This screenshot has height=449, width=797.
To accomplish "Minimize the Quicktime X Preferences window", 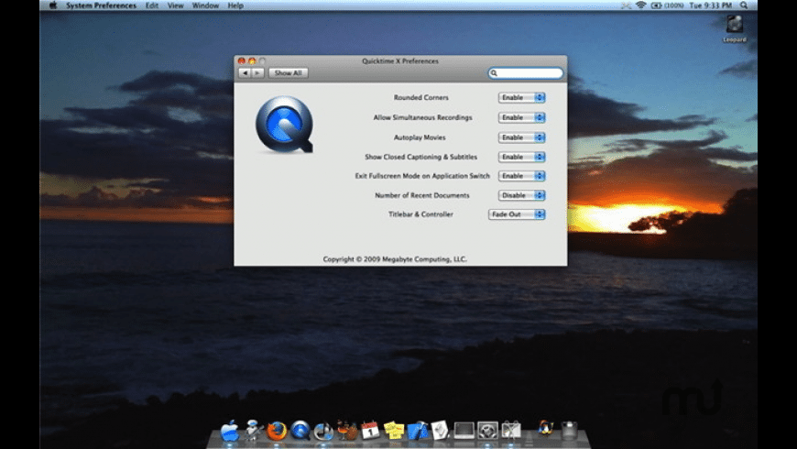I will 252,61.
